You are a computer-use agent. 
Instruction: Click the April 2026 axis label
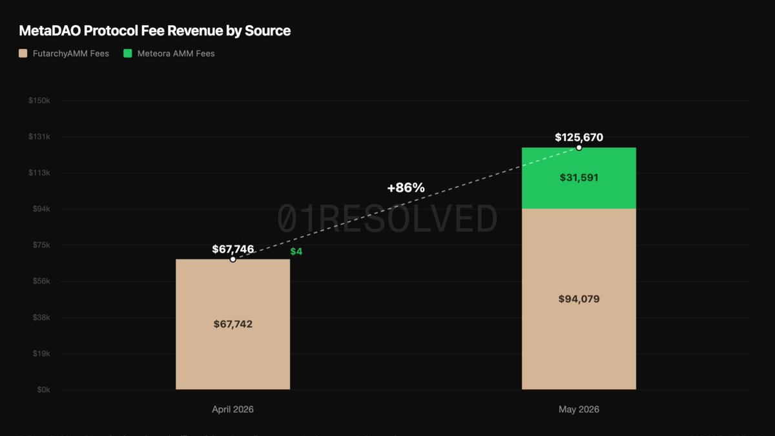click(x=232, y=410)
